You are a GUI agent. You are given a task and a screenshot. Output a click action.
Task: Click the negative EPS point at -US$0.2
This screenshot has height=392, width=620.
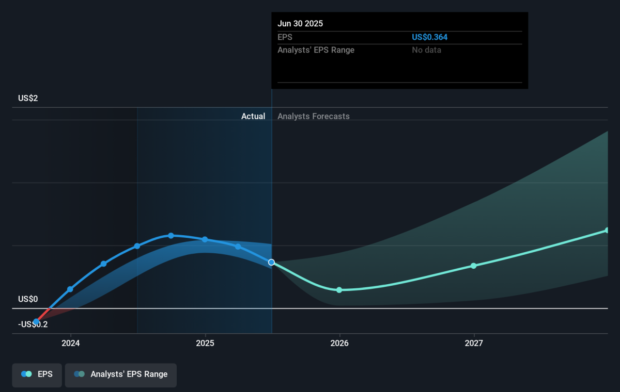click(x=36, y=322)
